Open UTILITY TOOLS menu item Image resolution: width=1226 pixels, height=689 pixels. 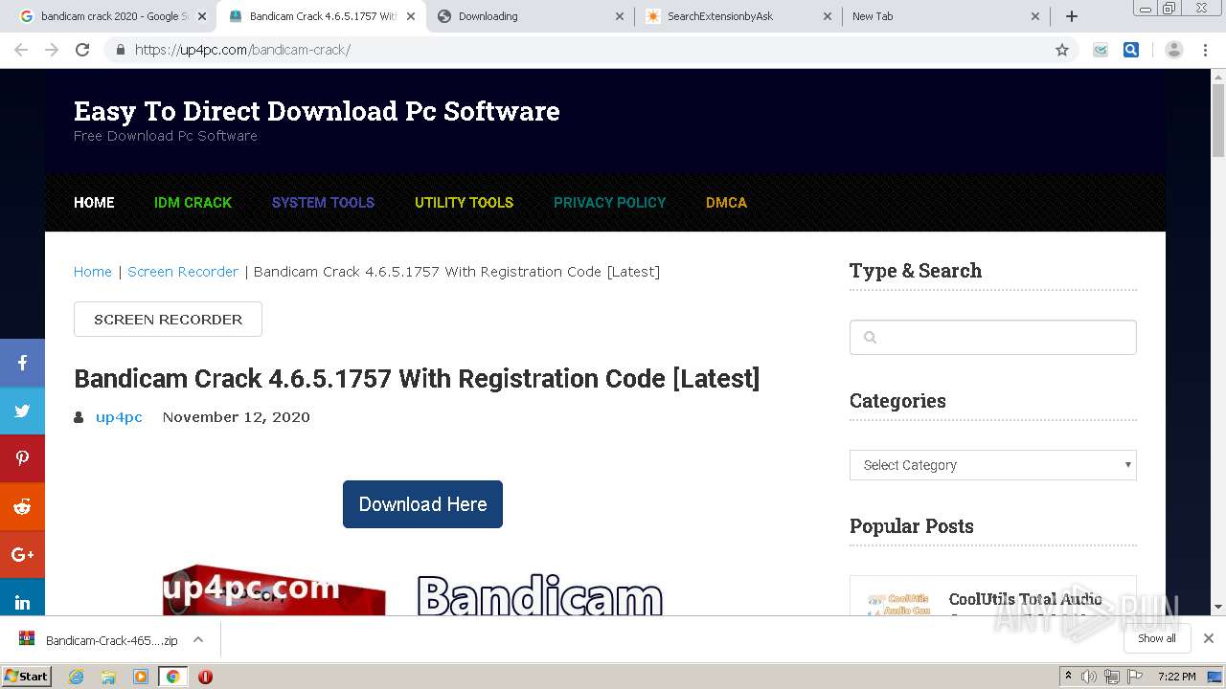(x=464, y=203)
